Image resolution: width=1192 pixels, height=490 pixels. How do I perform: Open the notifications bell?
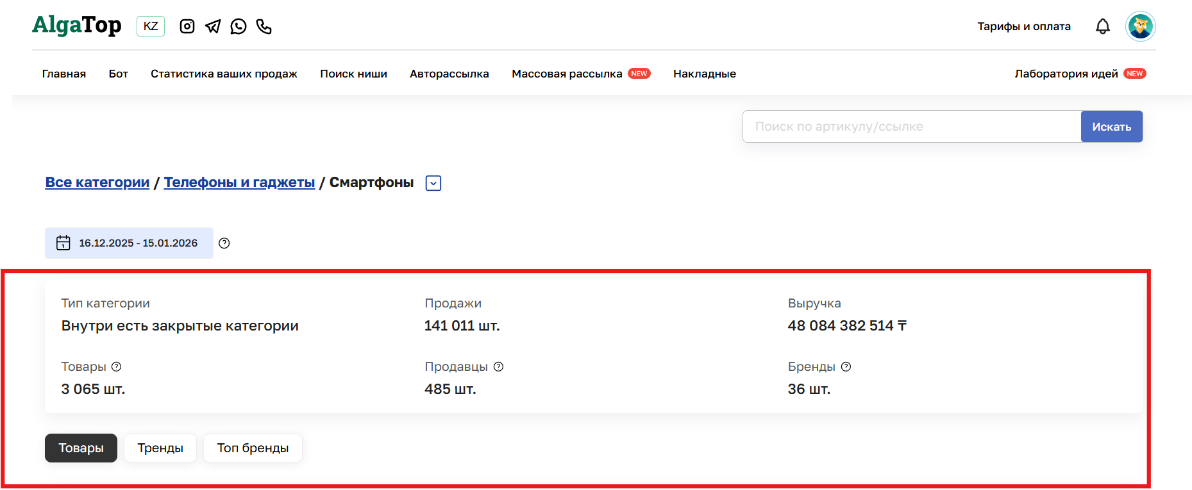(x=1102, y=26)
